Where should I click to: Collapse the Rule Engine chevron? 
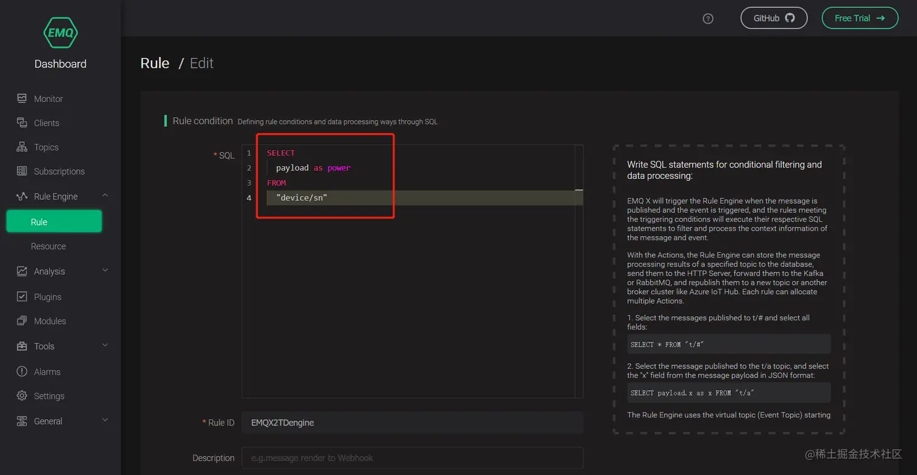point(105,195)
